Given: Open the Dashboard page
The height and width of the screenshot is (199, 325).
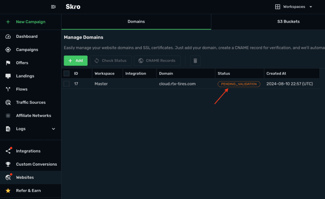Looking at the screenshot, I should pyautogui.click(x=27, y=36).
